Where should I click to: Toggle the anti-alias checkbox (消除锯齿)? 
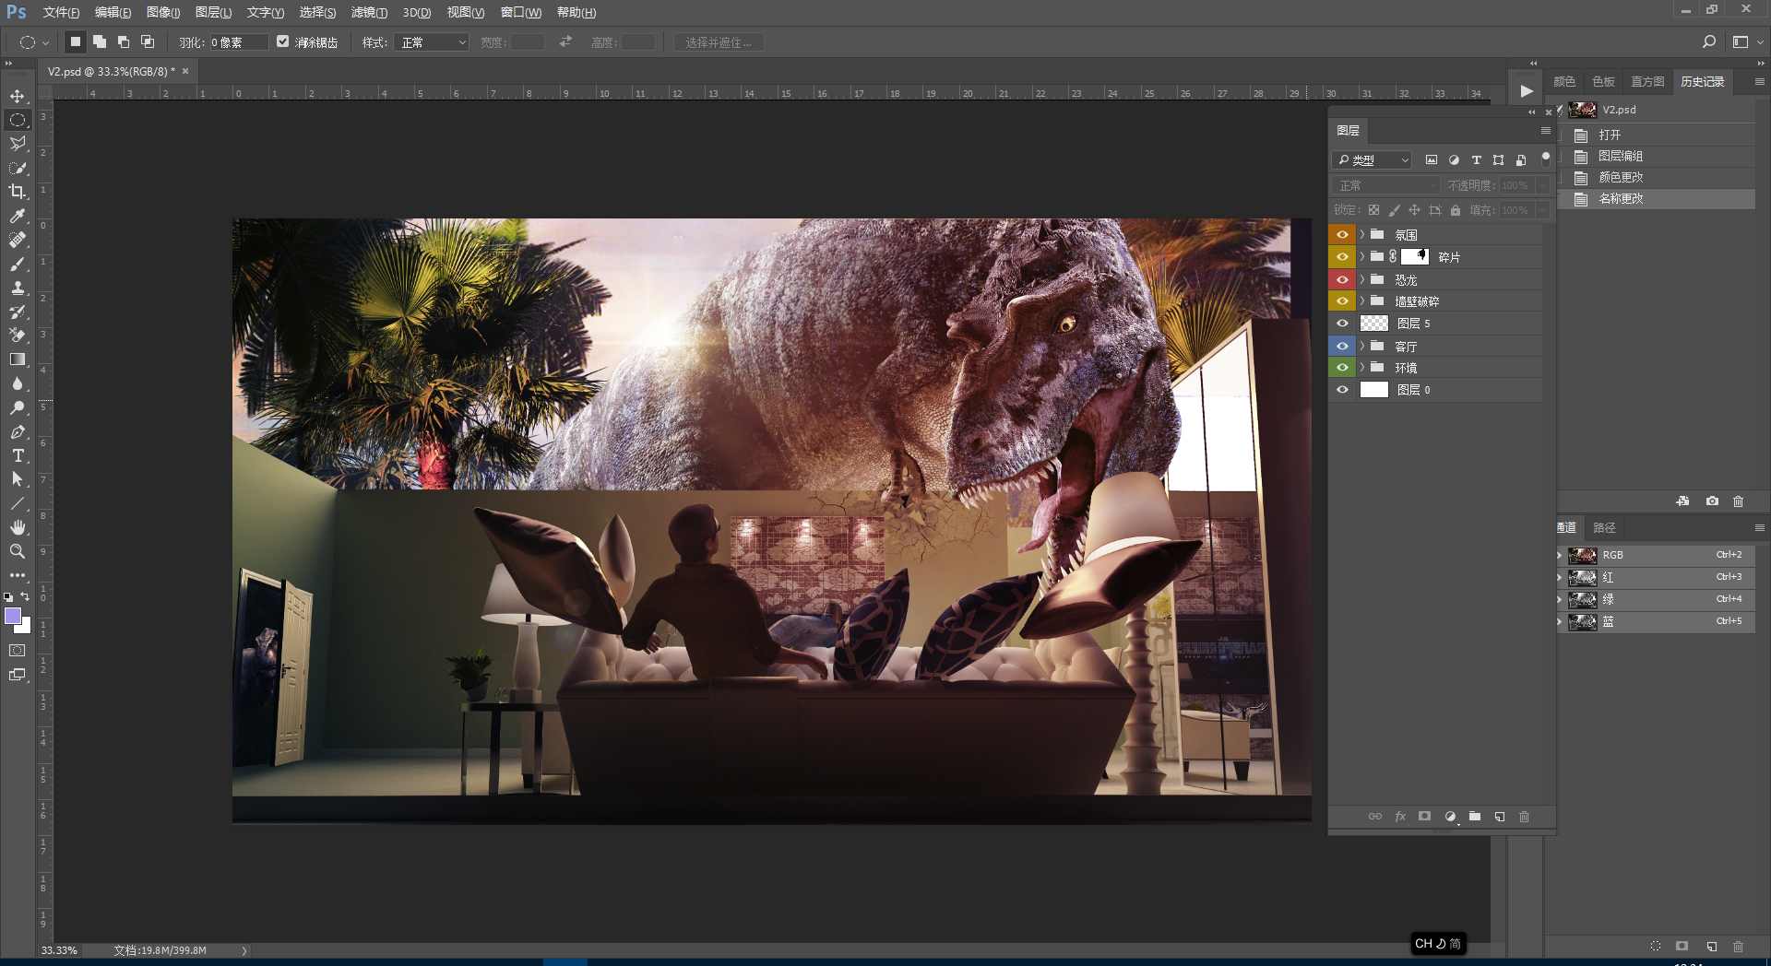pyautogui.click(x=283, y=41)
